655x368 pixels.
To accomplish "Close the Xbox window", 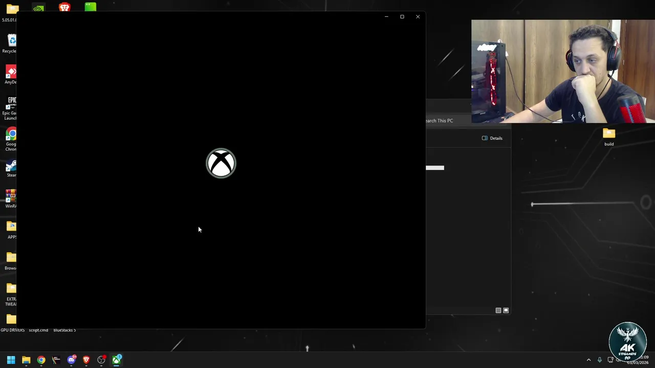I will 418,17.
